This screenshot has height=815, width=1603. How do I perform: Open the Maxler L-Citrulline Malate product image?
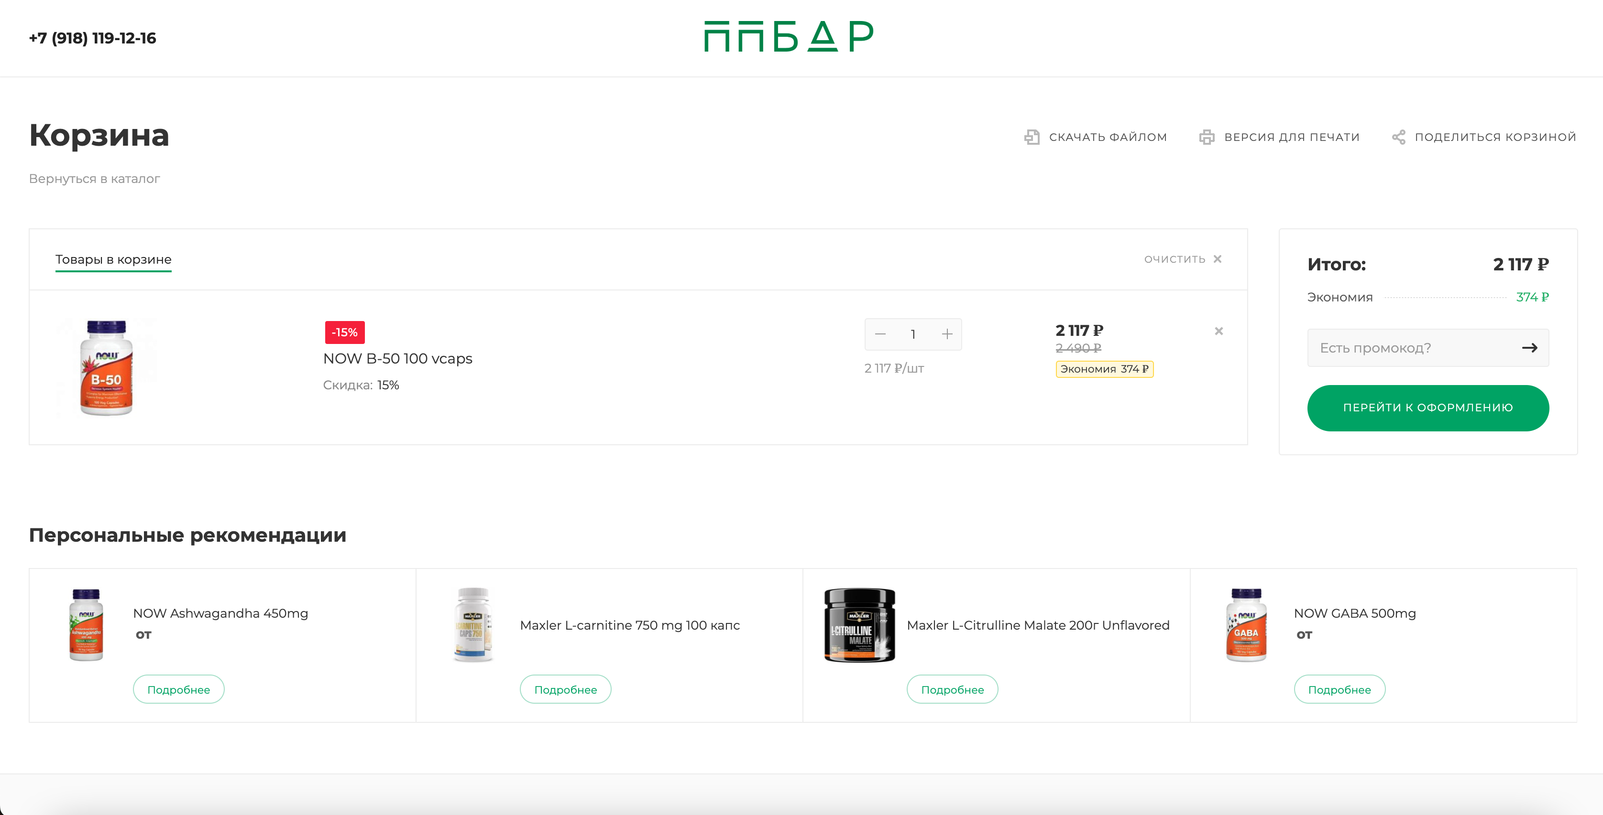coord(859,625)
